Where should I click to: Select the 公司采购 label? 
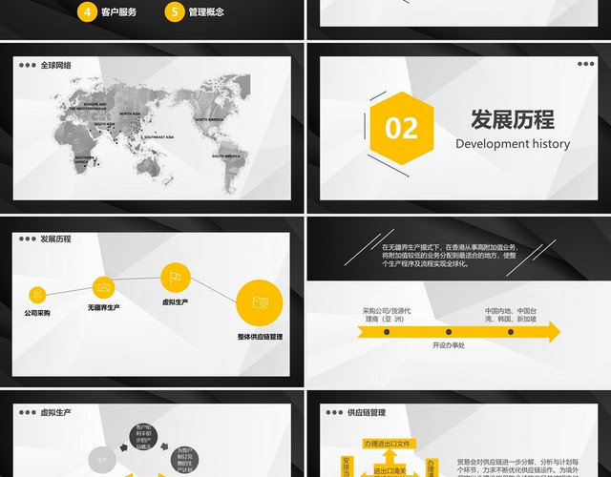click(37, 313)
